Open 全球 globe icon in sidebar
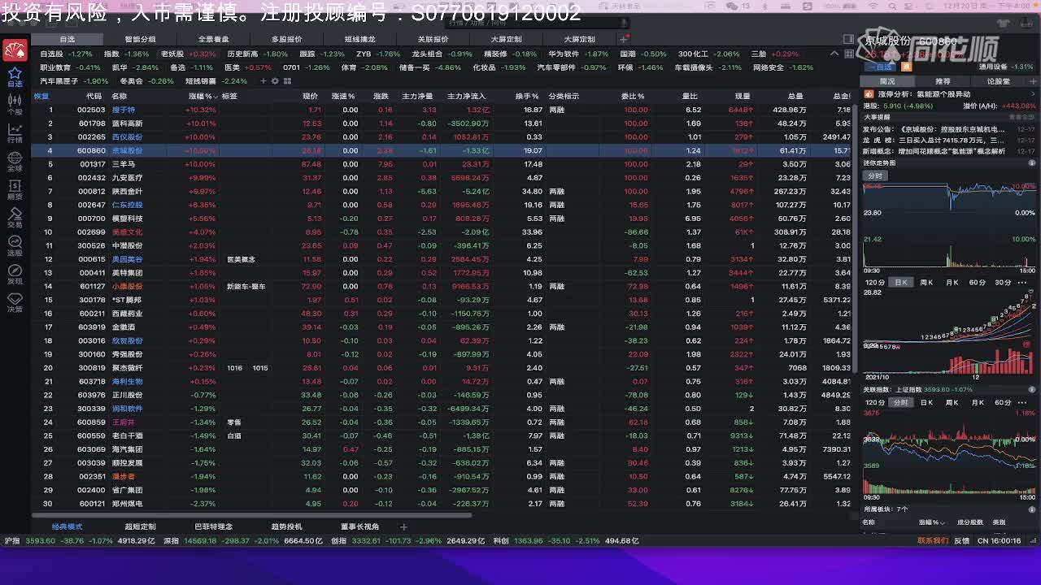The image size is (1041, 585). [15, 161]
